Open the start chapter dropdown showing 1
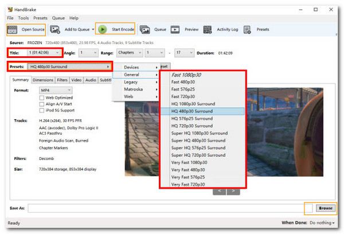 [x=155, y=53]
